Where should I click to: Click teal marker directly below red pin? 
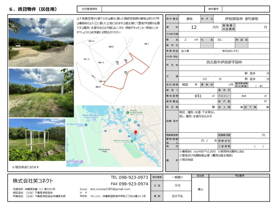click(x=135, y=139)
